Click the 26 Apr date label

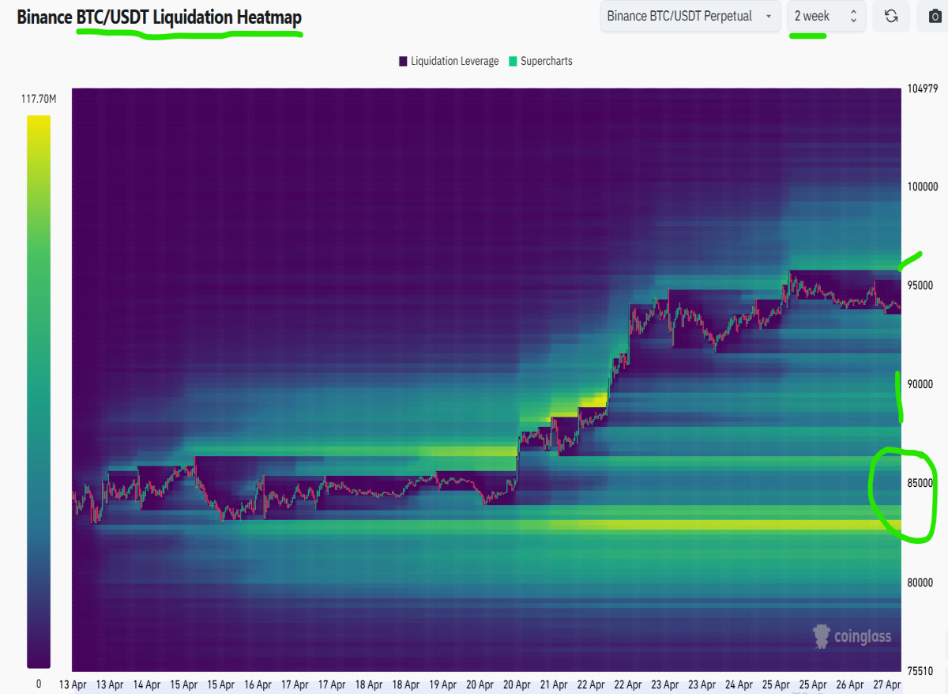[849, 685]
